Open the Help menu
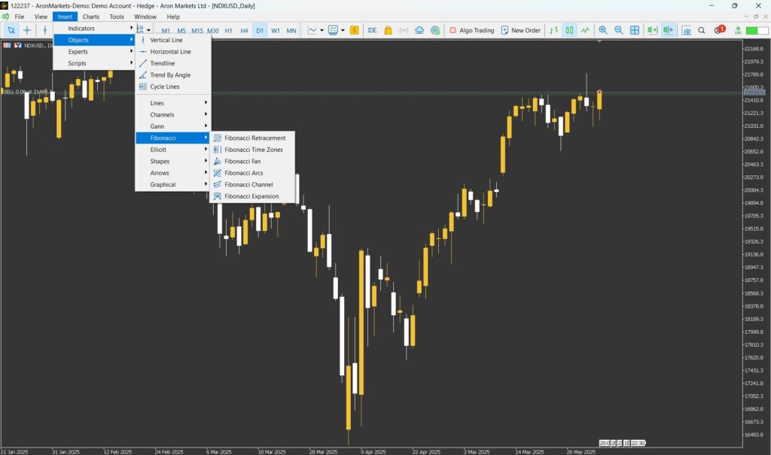 (x=173, y=17)
